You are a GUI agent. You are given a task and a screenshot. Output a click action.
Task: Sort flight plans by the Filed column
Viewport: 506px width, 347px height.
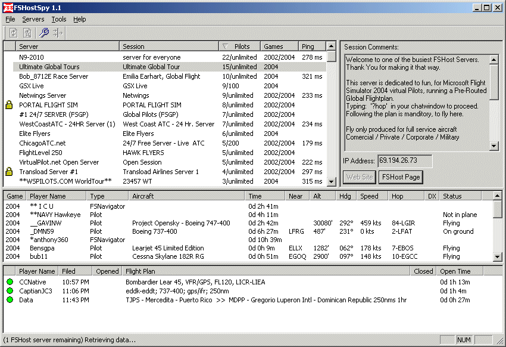click(75, 271)
